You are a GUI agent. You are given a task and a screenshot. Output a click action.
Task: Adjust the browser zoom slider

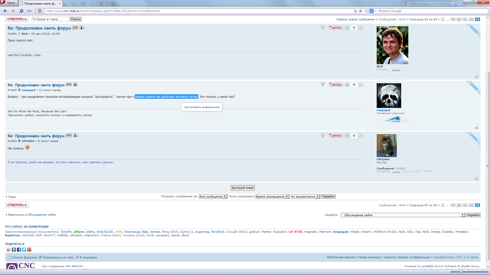(x=461, y=272)
